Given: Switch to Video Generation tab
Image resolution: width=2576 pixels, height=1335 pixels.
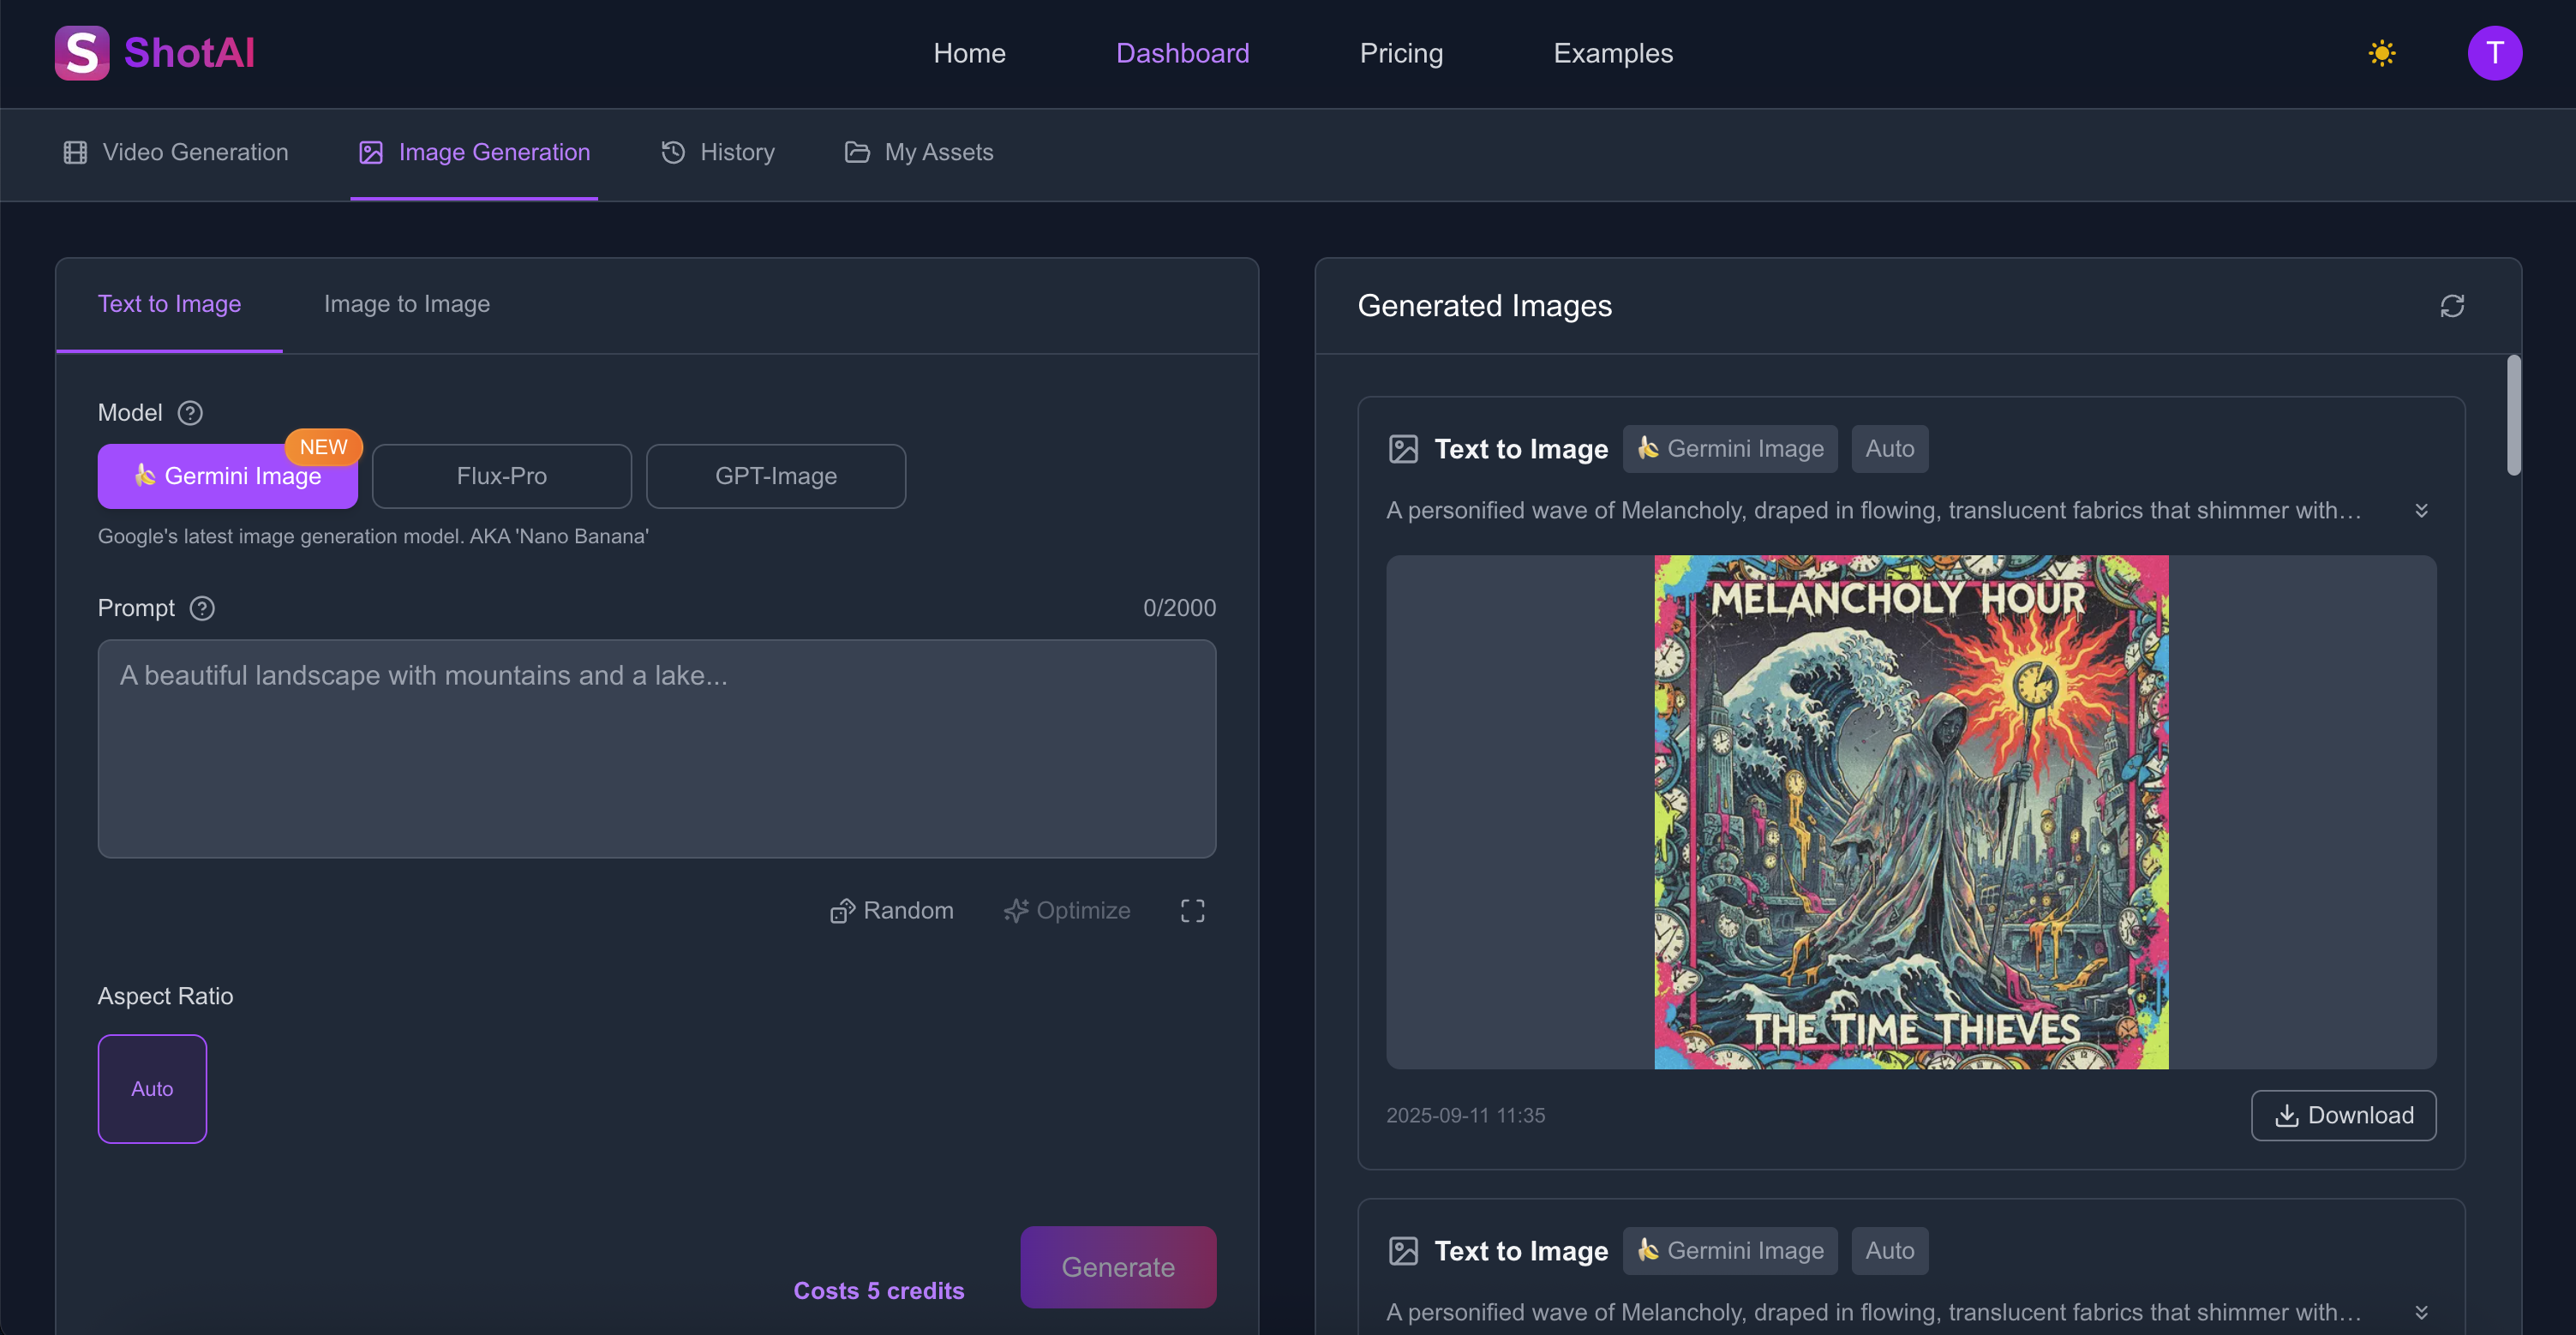Looking at the screenshot, I should (x=175, y=152).
